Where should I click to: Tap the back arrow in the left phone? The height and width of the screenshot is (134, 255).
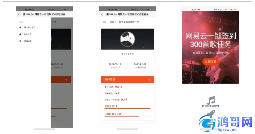(x=19, y=14)
